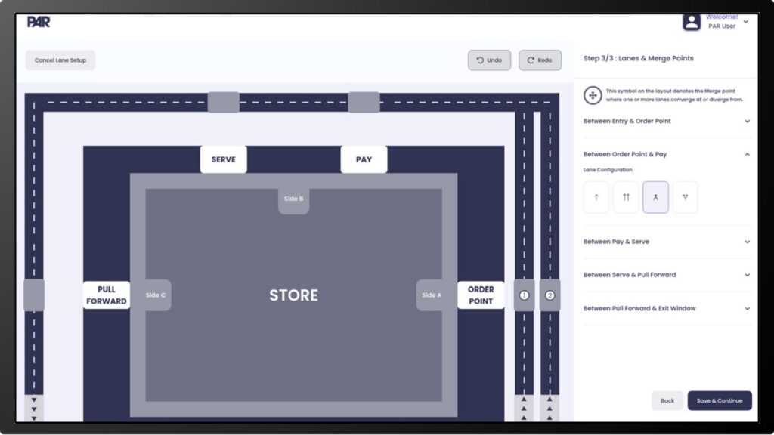
Task: Select lane 2 marker on layout
Action: [x=550, y=295]
